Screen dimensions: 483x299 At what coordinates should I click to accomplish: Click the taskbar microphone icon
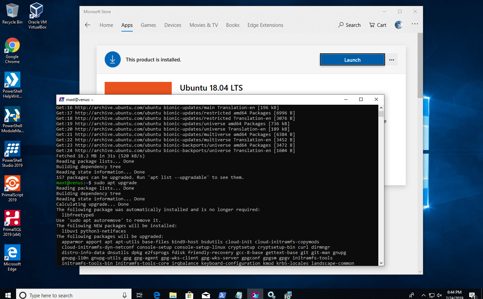124,295
